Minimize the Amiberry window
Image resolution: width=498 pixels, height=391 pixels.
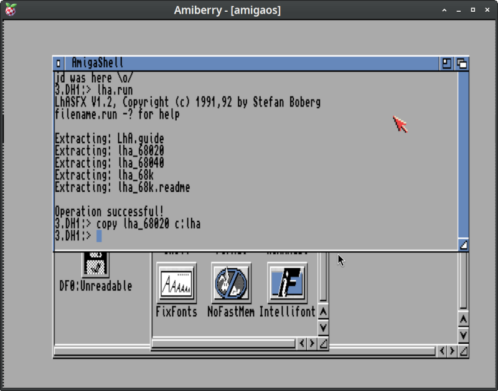[x=459, y=10]
